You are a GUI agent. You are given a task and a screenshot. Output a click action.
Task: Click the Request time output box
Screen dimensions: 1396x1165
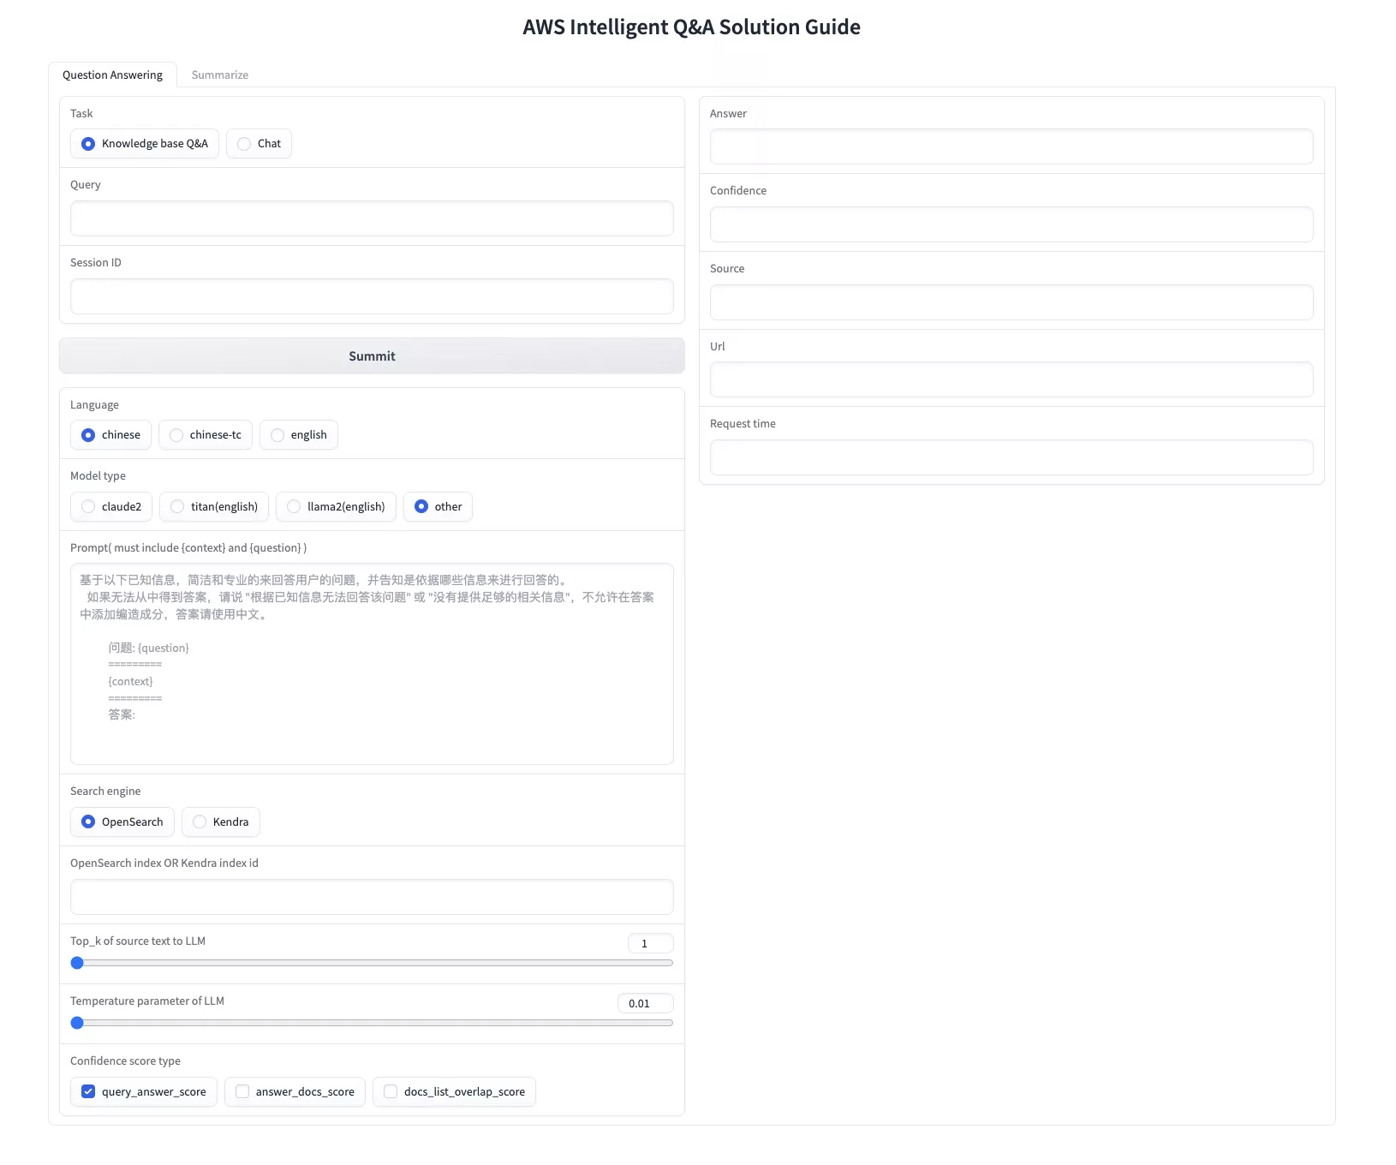(1011, 457)
